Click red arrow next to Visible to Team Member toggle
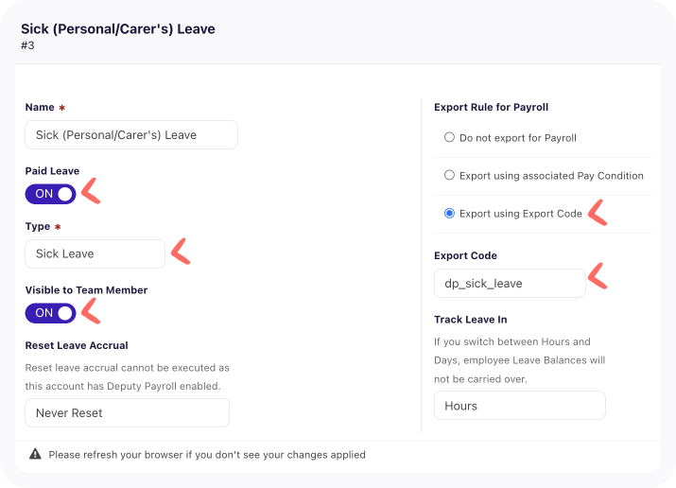The image size is (676, 488). (91, 311)
